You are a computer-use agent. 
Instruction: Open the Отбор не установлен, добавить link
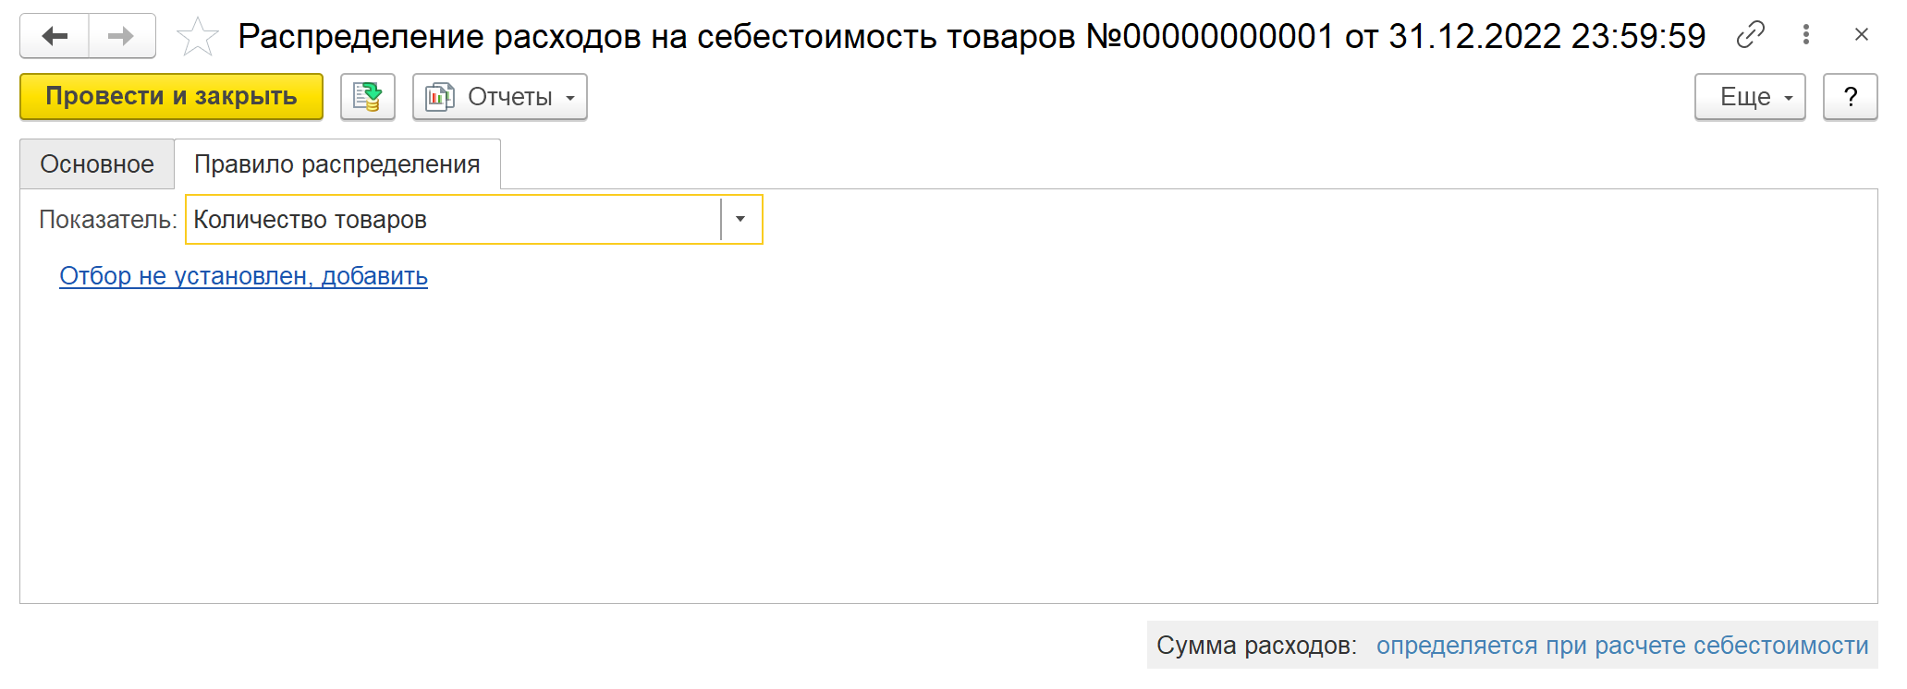(243, 276)
